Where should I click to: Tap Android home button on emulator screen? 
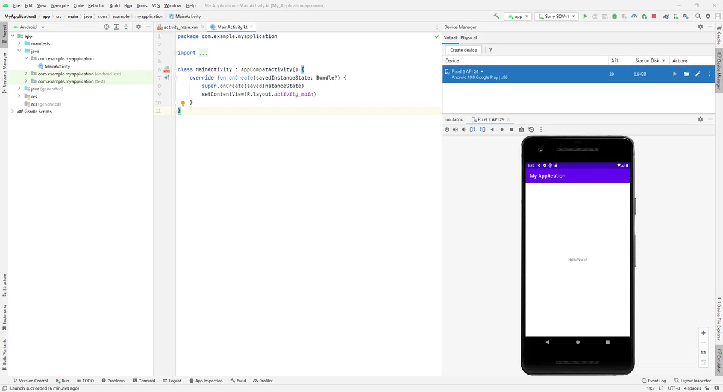pos(578,342)
